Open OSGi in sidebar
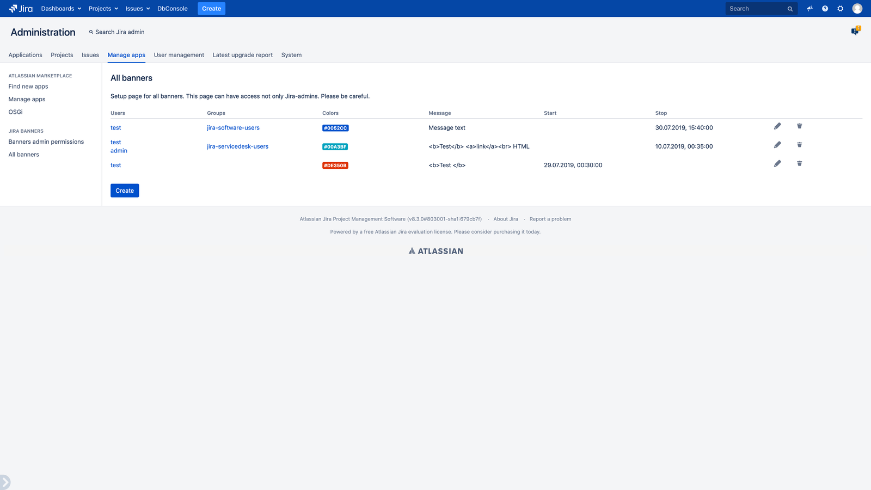The height and width of the screenshot is (490, 871). tap(15, 112)
